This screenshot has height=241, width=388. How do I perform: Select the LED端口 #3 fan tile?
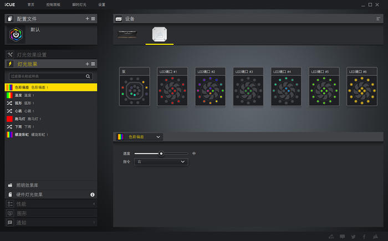pos(248,86)
